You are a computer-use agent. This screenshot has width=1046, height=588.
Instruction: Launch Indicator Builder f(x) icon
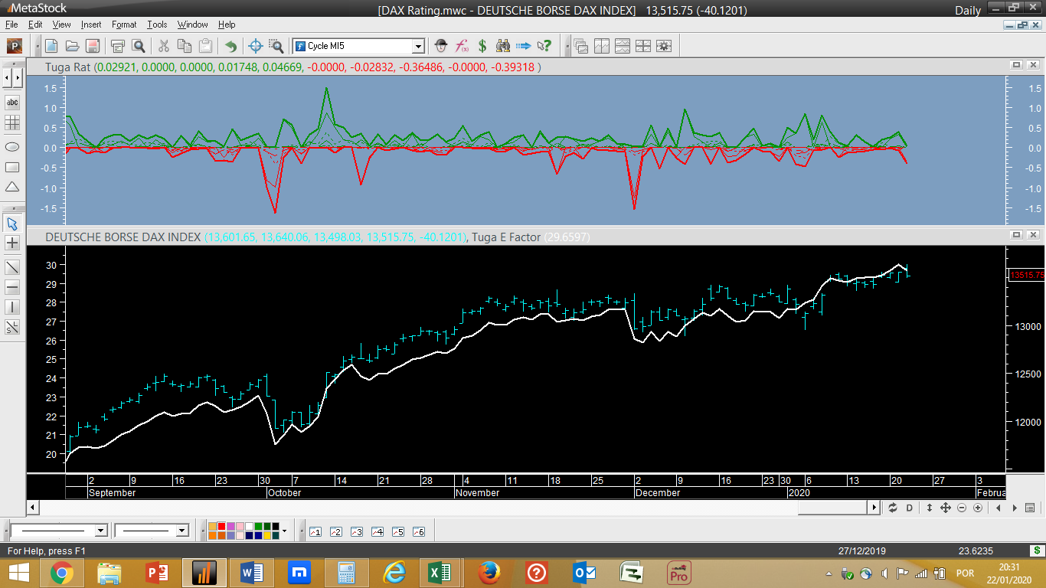click(462, 46)
